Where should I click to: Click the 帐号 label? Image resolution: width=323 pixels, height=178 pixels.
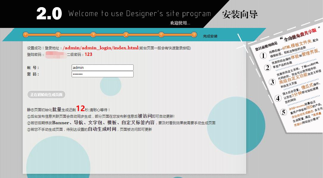(x=33, y=68)
